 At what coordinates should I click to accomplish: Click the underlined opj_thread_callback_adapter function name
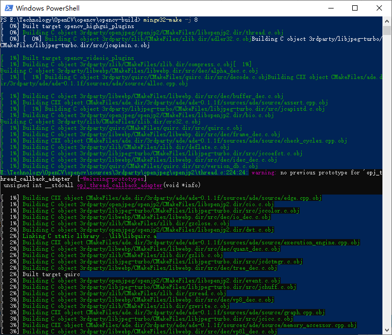point(120,186)
